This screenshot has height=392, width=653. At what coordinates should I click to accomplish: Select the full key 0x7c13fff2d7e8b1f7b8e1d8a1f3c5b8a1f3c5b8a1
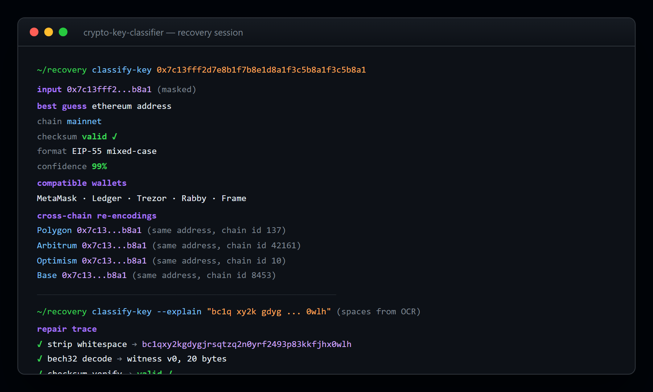coord(261,70)
